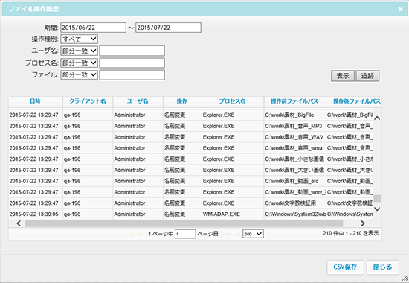Click the プロセス名 text input field
The height and width of the screenshot is (283, 409).
point(132,63)
